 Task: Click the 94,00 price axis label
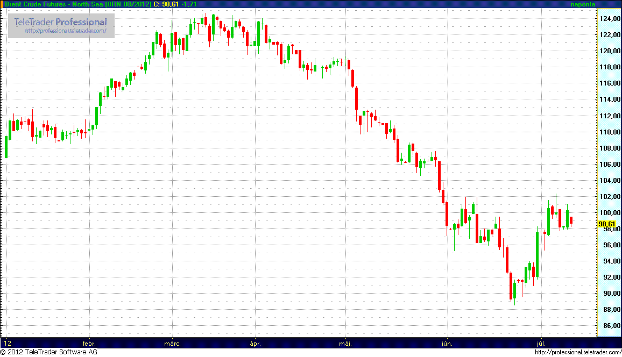click(x=612, y=261)
